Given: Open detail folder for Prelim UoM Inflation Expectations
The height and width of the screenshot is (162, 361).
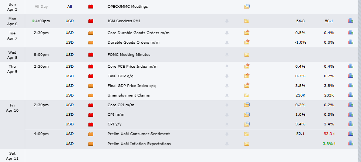Looking at the screenshot, I should [247, 144].
